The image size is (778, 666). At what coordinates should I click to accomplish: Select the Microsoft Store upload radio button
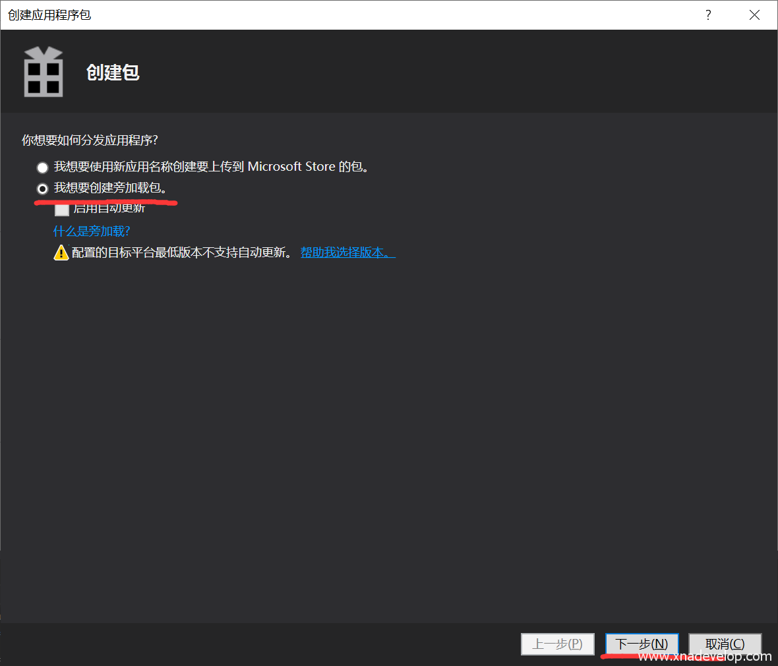43,167
